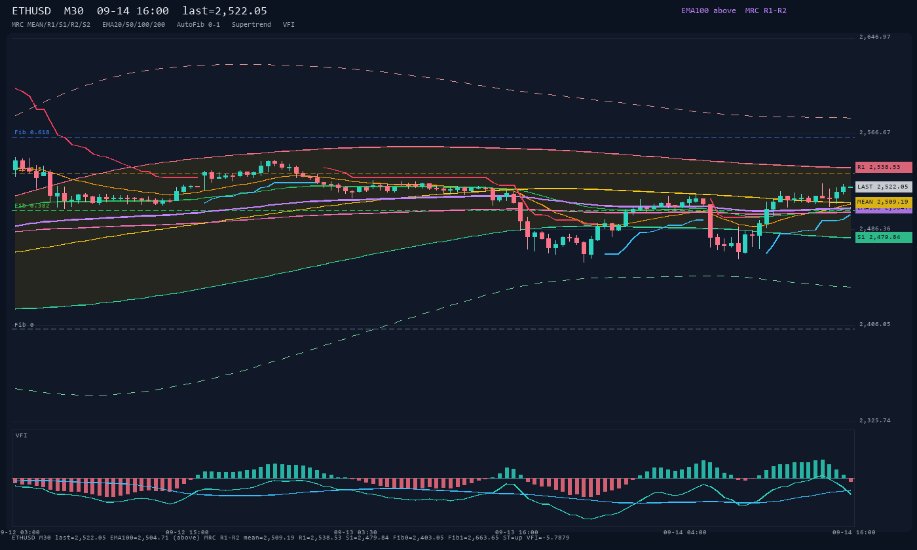The width and height of the screenshot is (917, 550).
Task: Click the VFI panel title label
Action: [22, 435]
